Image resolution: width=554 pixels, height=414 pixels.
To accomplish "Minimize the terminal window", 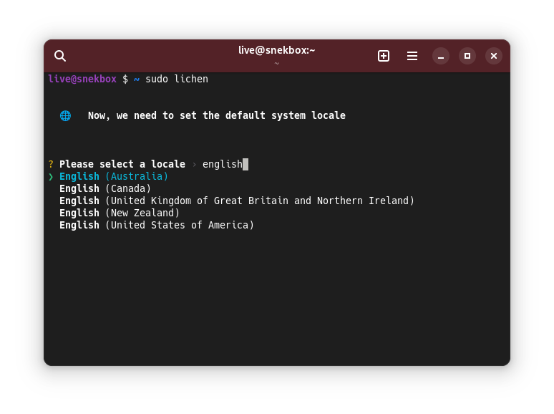I will (441, 56).
